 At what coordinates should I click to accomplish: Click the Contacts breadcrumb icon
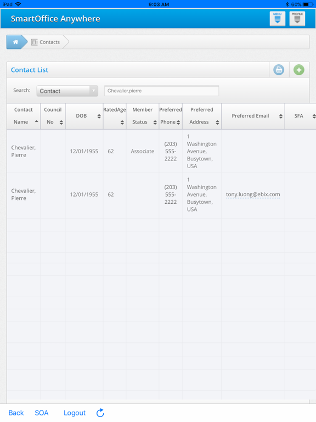[35, 42]
